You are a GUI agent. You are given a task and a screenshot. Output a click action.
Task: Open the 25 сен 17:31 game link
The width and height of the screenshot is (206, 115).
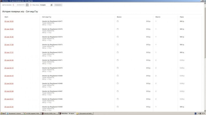[x=9, y=52]
